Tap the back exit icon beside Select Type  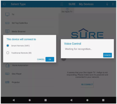click(x=4, y=4)
